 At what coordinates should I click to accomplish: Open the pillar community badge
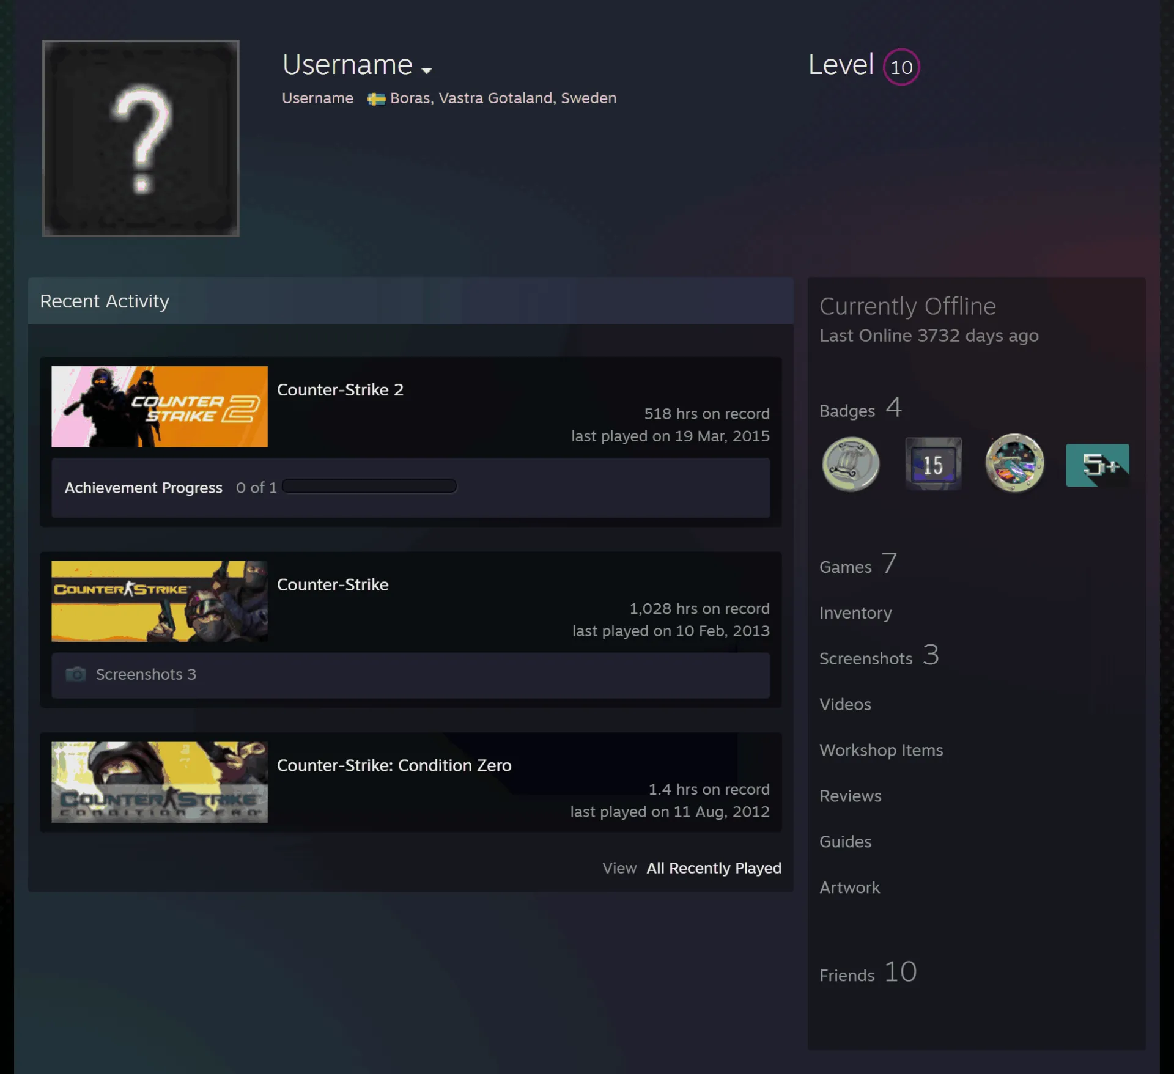click(851, 465)
